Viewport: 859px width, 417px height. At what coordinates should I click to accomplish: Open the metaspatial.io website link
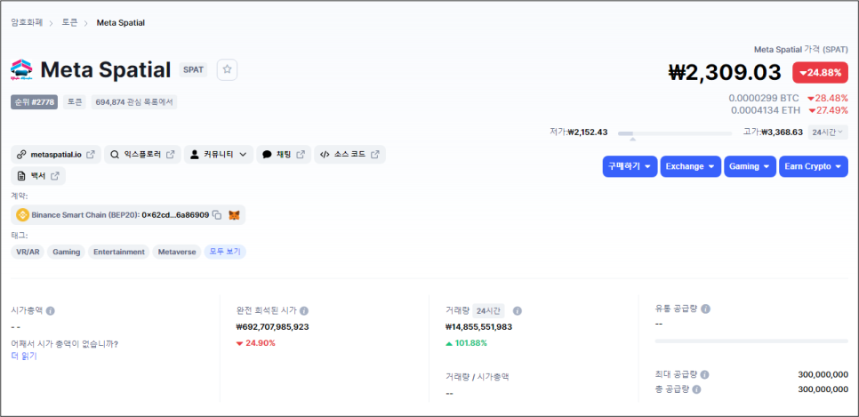(56, 155)
